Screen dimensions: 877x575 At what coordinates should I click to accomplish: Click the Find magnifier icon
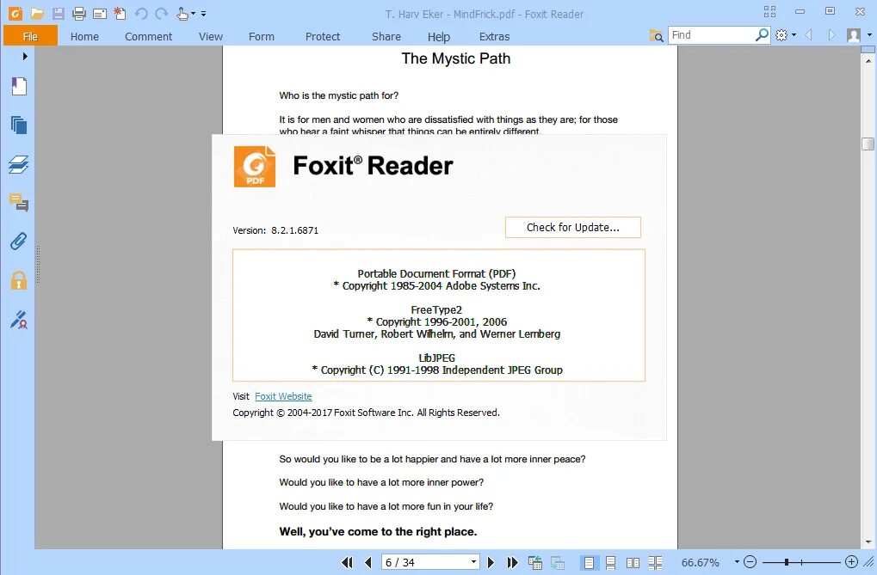click(762, 35)
